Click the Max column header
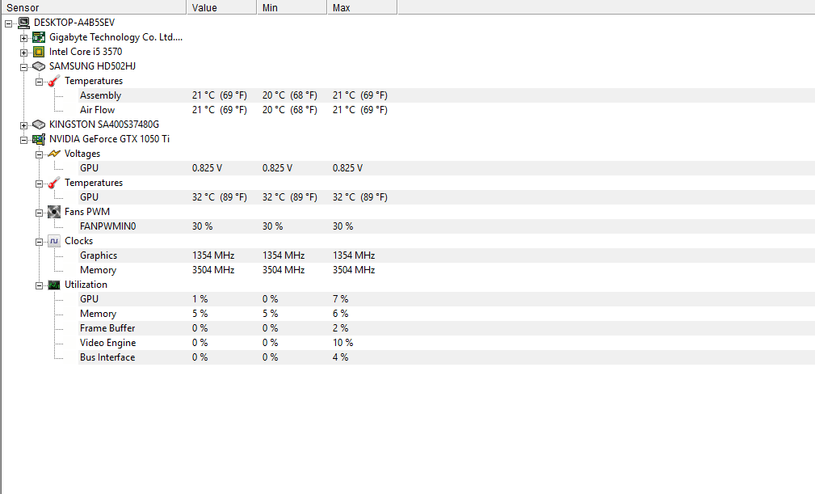 click(362, 7)
